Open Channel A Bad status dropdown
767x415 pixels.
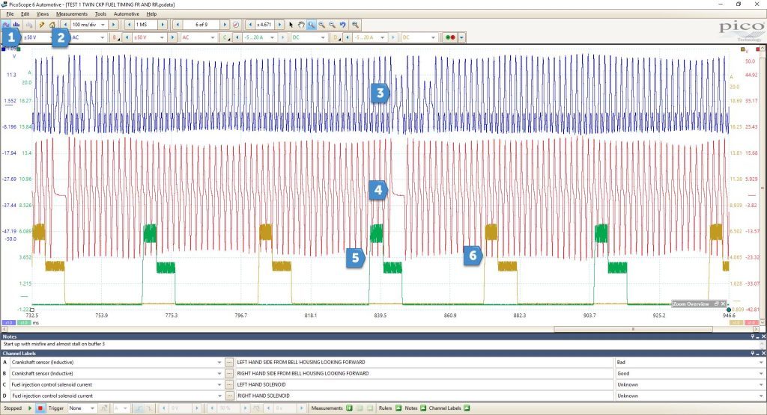(761, 362)
